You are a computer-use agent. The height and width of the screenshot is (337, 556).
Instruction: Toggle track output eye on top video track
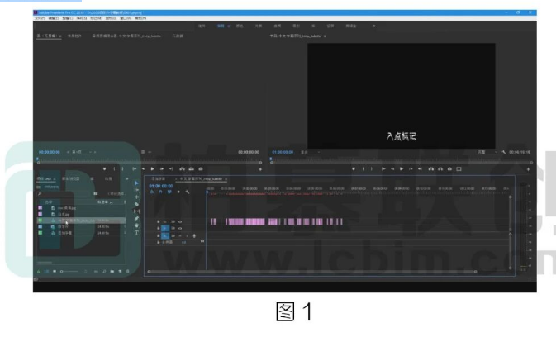[181, 221]
